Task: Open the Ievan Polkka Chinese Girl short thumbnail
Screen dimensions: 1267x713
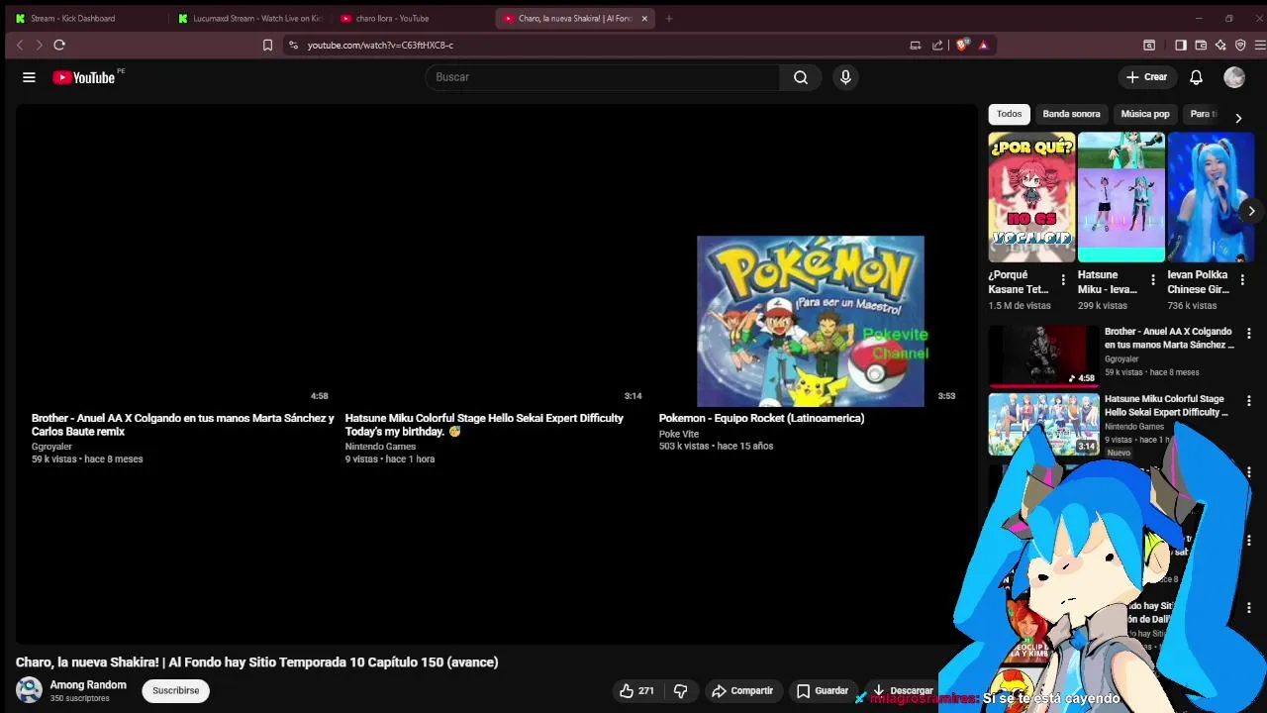Action: (1211, 197)
